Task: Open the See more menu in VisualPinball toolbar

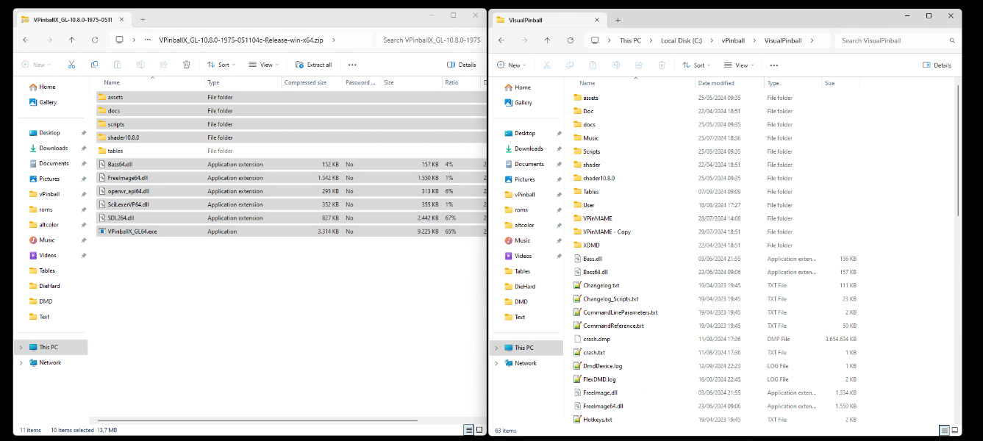Action: pyautogui.click(x=774, y=65)
